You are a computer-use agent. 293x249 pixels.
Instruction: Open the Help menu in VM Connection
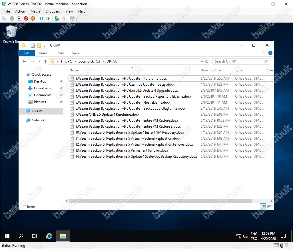point(82,11)
